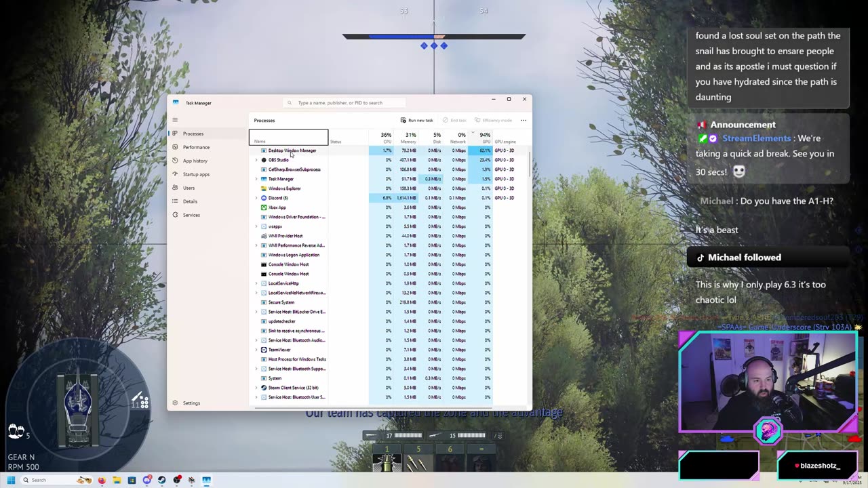868x488 pixels.
Task: Select the Secure System process row
Action: tap(387, 302)
